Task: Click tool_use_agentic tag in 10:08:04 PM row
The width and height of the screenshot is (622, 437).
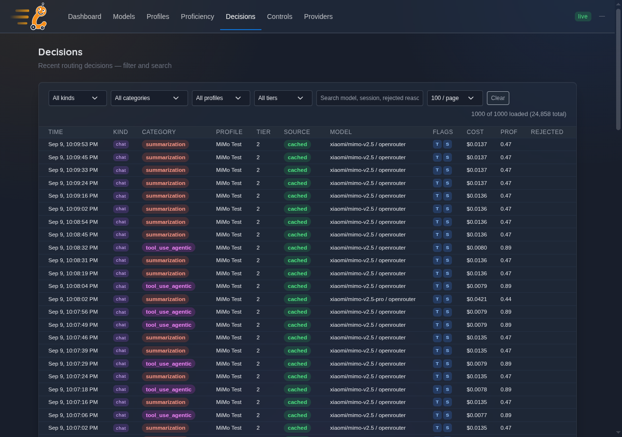Action: coord(169,286)
